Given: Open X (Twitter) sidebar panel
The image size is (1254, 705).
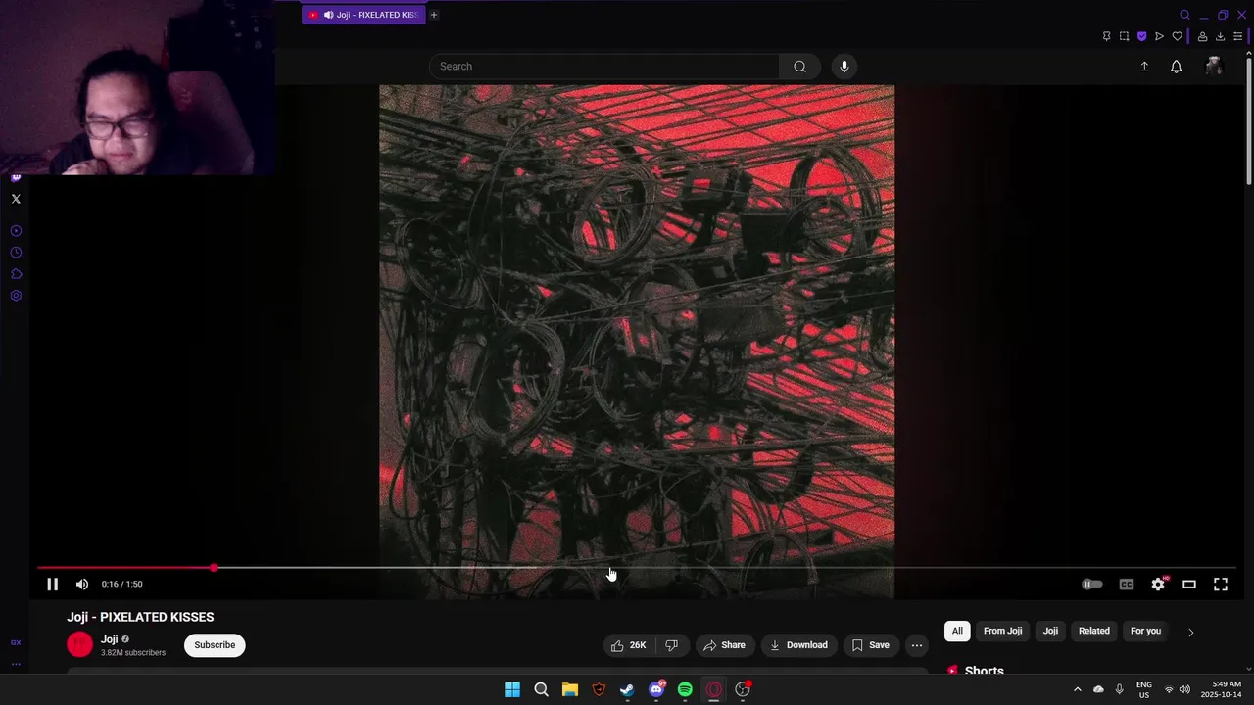Looking at the screenshot, I should click(16, 199).
